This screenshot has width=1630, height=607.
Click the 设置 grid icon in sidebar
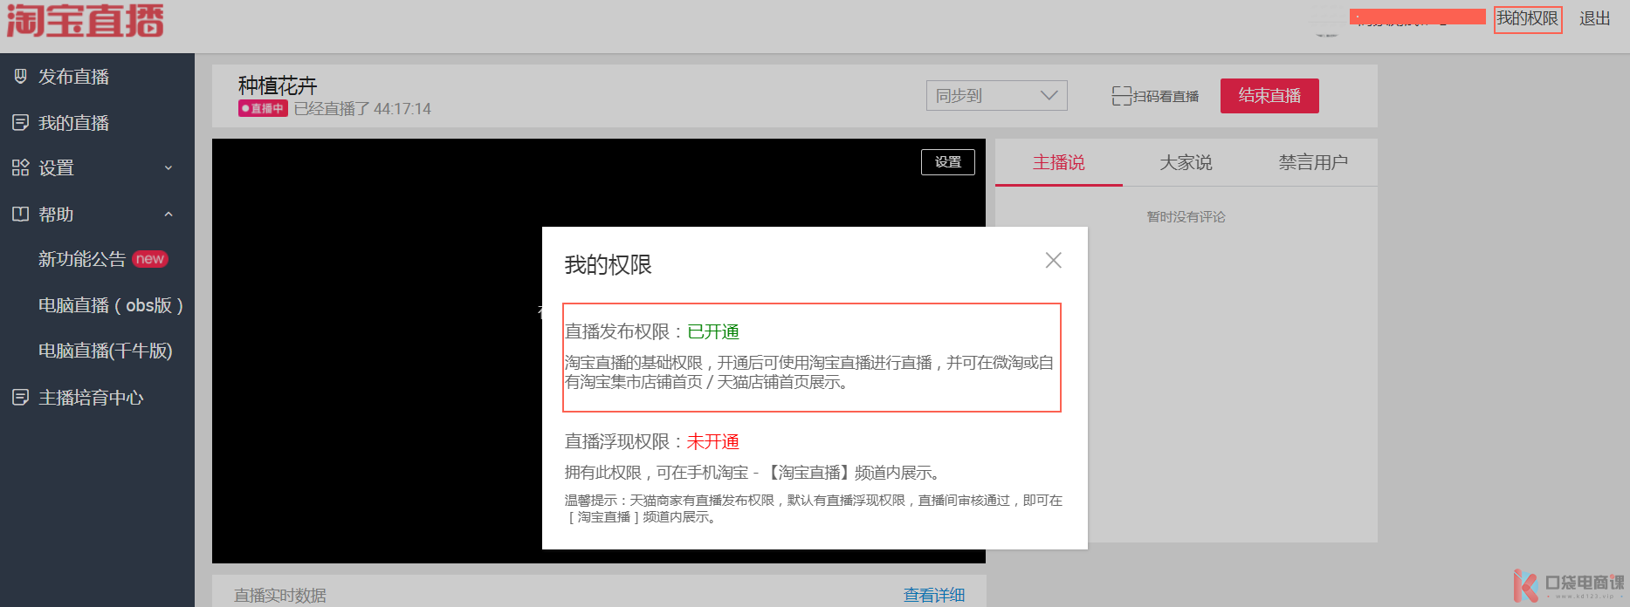[20, 168]
